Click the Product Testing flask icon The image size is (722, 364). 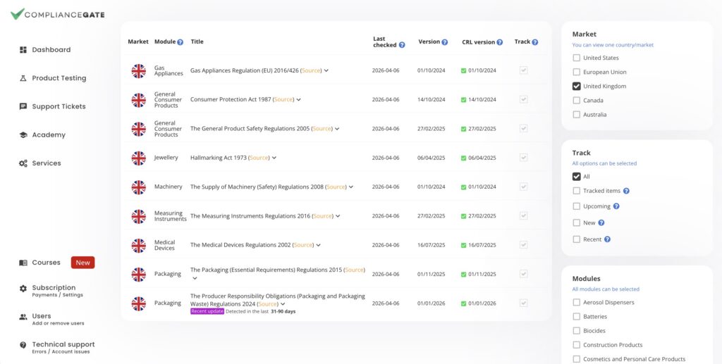point(23,78)
